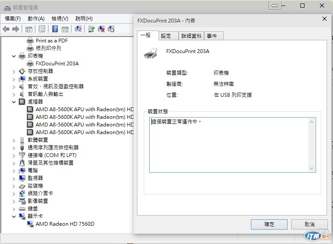Click the 監視器 monitor category icon

22,178
